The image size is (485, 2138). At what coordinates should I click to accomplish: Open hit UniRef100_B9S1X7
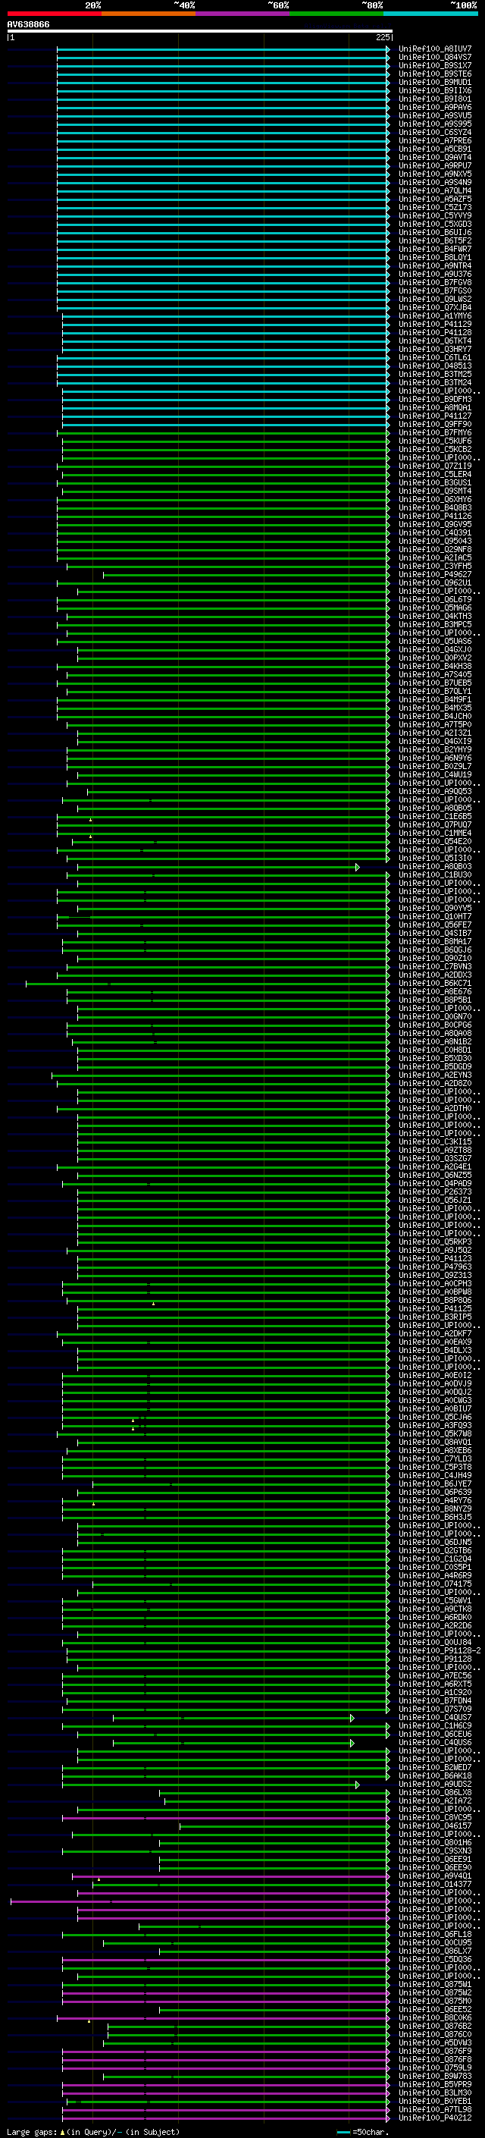coord(434,65)
